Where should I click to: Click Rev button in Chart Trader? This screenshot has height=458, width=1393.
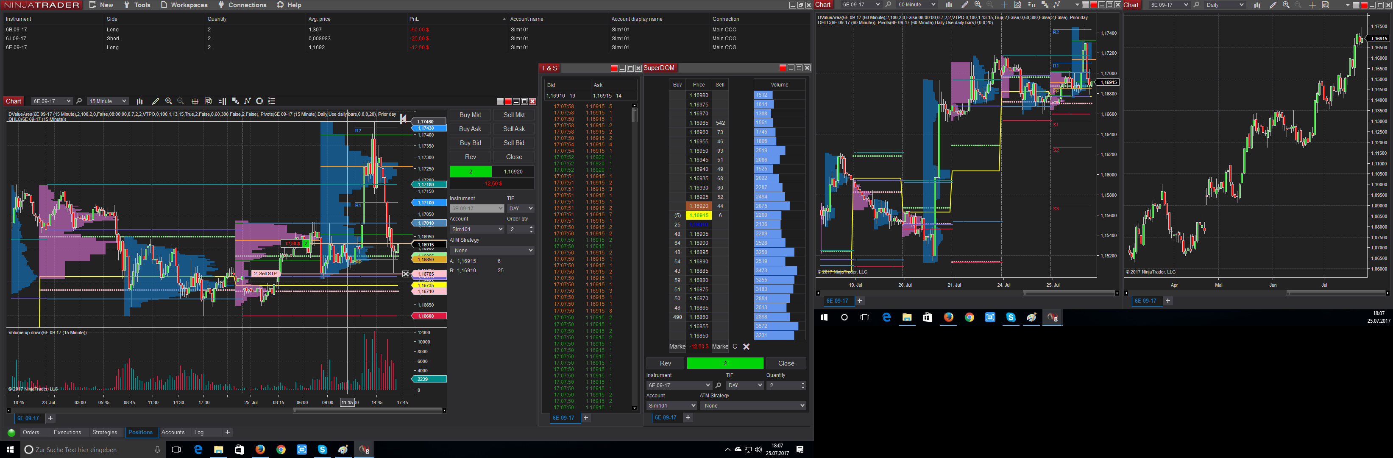point(470,157)
